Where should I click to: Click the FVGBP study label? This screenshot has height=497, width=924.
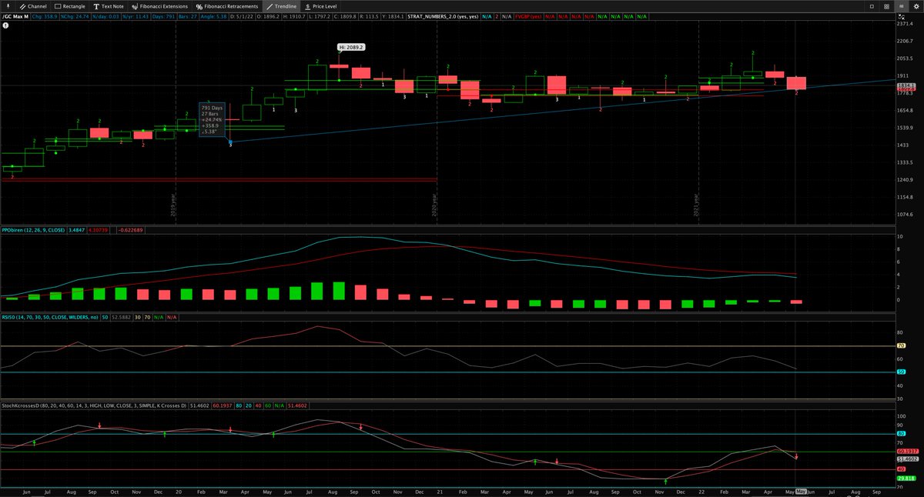coord(527,16)
